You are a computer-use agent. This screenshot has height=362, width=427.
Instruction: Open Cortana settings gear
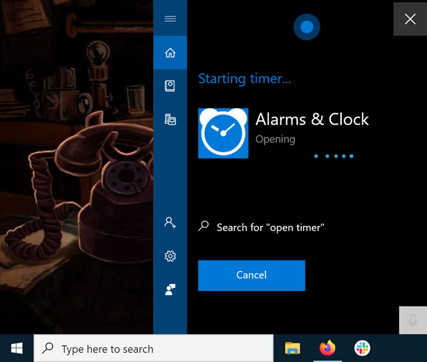click(x=170, y=256)
